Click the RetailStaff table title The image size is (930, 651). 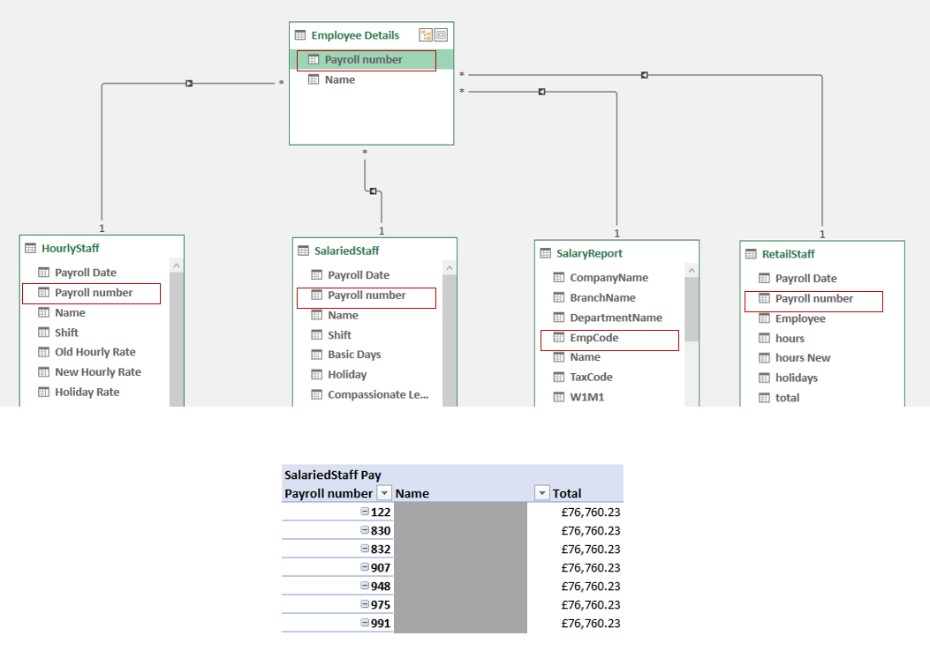(x=788, y=254)
